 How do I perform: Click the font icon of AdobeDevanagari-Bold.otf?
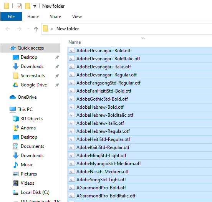(x=71, y=51)
